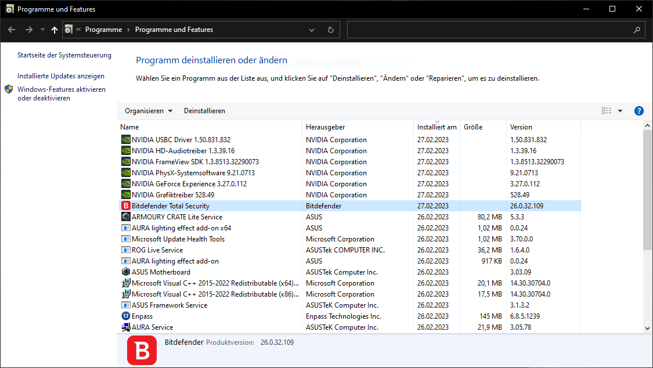This screenshot has width=653, height=368.
Task: Click the Visual C++ Redistributable (x64) icon
Action: pyautogui.click(x=126, y=283)
